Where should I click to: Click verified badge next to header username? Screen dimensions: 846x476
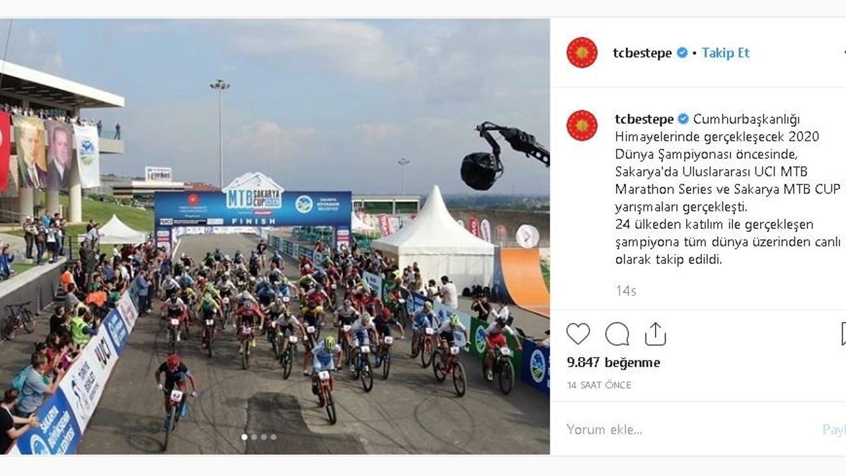coord(682,53)
